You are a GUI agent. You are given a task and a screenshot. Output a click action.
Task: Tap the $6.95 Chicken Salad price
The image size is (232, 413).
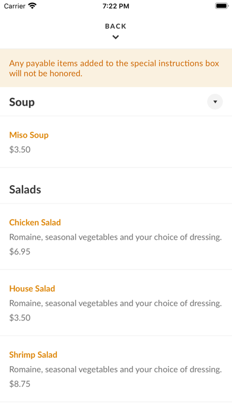(20, 252)
